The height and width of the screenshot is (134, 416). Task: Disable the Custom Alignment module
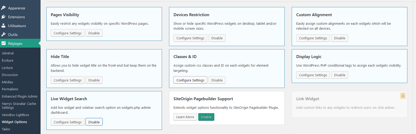(x=340, y=38)
